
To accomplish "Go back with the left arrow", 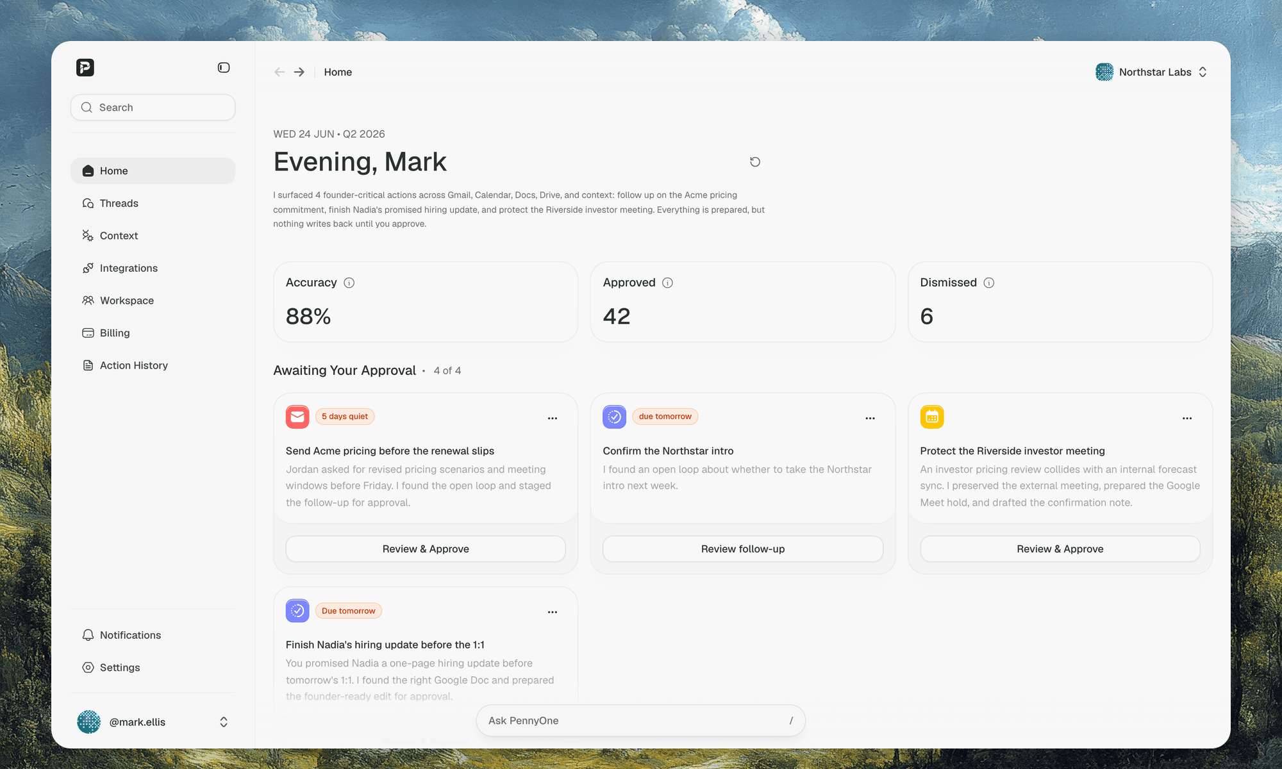I will coord(279,72).
